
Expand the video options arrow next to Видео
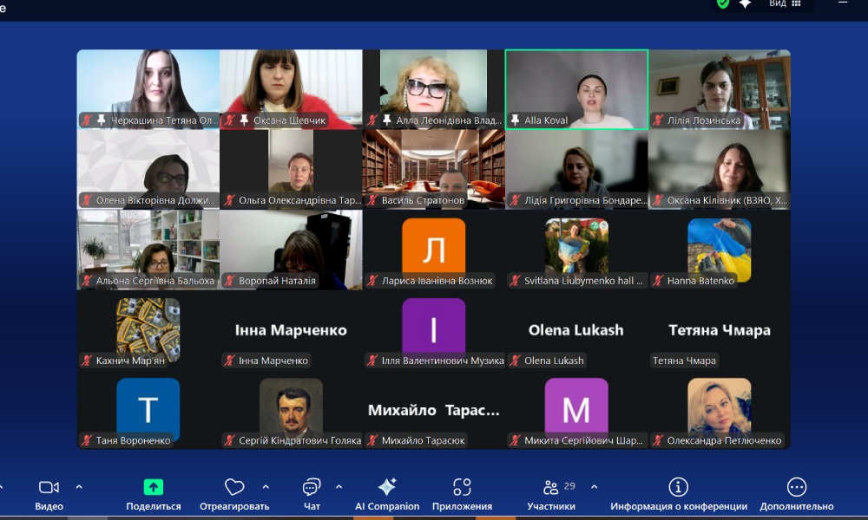79,486
